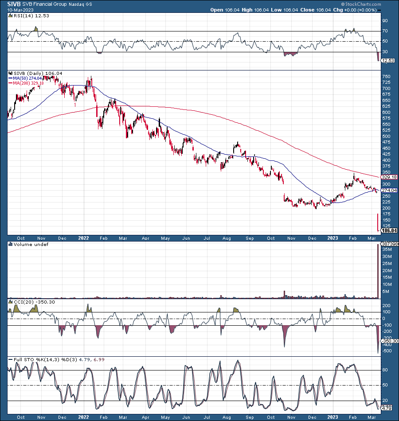The height and width of the screenshot is (421, 399).
Task: Click the MA(200) 329.18 legend text
Action: [28, 83]
